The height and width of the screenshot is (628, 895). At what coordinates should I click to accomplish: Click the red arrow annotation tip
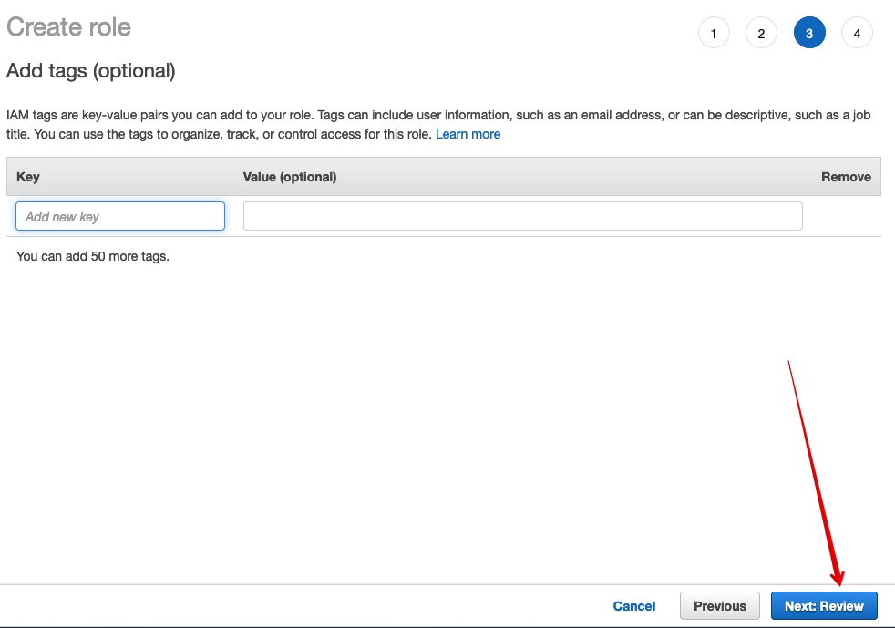tap(838, 583)
